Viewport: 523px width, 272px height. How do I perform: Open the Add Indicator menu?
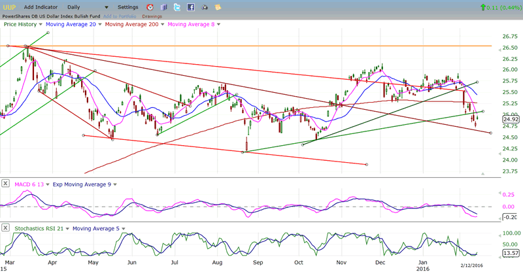(43, 7)
